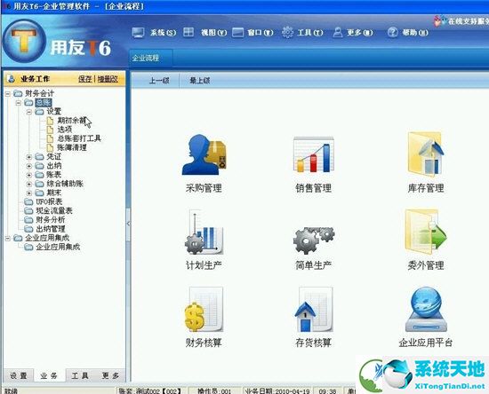Expand the 出纳 tree node under 总账

(x=29, y=166)
